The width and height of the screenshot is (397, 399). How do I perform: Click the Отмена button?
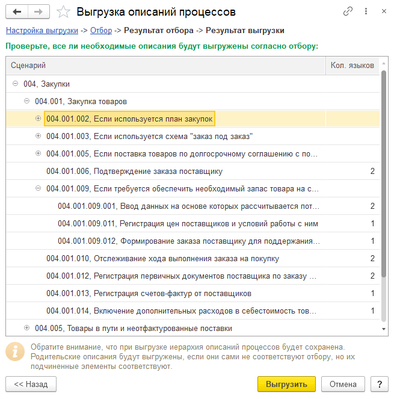point(343,384)
